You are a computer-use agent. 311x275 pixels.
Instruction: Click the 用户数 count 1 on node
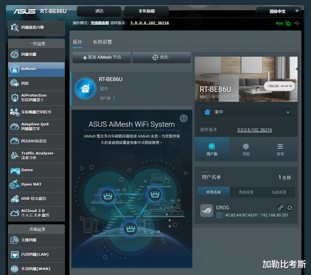click(x=114, y=98)
